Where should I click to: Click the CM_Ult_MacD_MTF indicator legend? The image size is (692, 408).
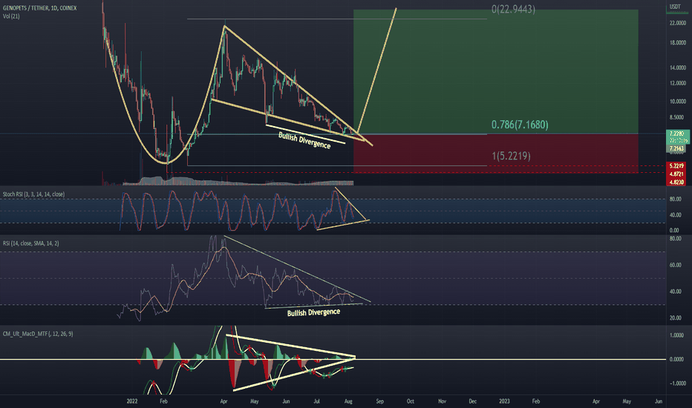point(38,334)
